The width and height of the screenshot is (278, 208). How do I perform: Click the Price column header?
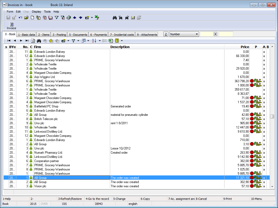[x=237, y=47]
